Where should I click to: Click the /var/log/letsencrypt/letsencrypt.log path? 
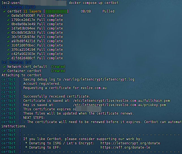[99, 79]
